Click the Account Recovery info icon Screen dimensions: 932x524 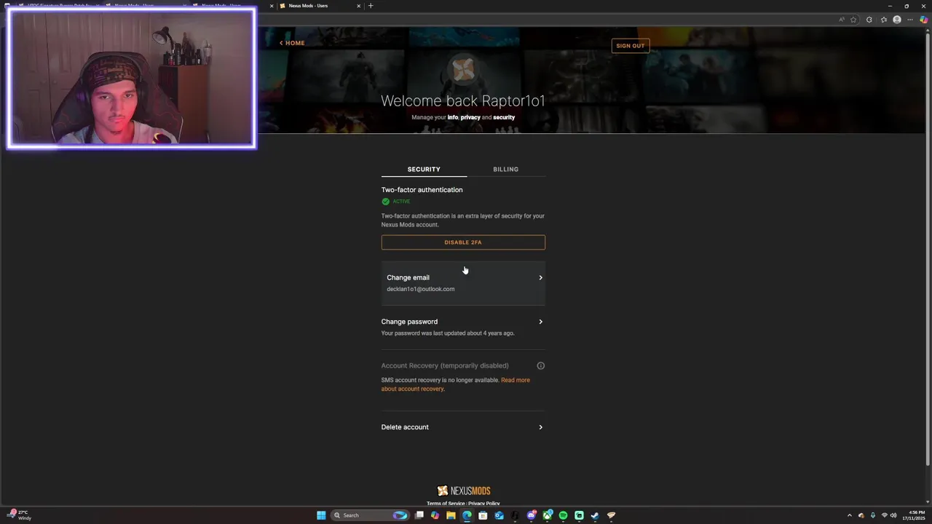tap(541, 366)
